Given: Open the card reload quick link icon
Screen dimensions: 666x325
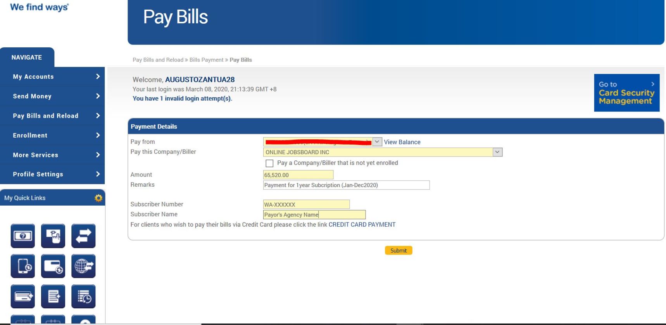Looking at the screenshot, I should click(x=53, y=266).
